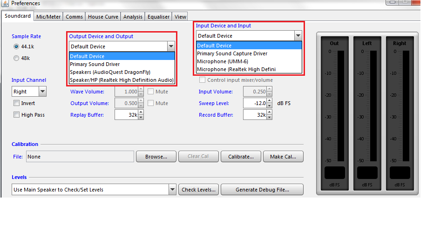This screenshot has height=251, width=447.
Task: Increase Replay Buffer with up stepper
Action: click(x=141, y=112)
